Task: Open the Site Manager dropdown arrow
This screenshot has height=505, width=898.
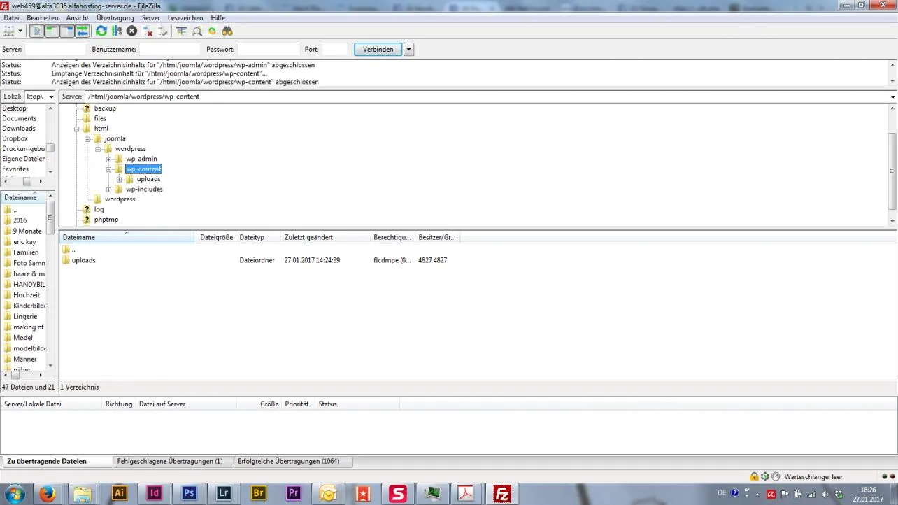Action: click(x=20, y=31)
